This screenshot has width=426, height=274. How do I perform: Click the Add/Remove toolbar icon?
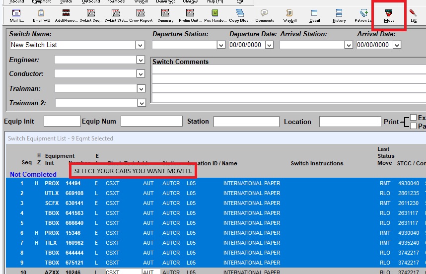point(66,16)
